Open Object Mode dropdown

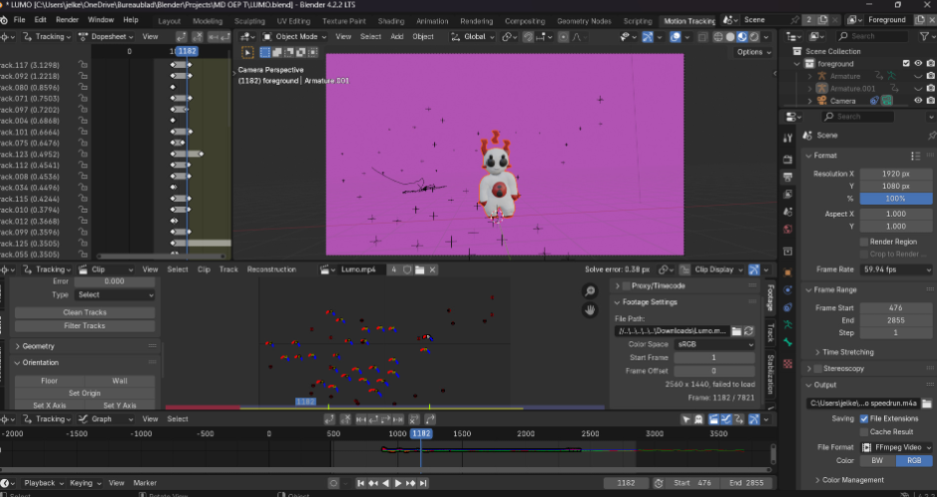[x=294, y=37]
